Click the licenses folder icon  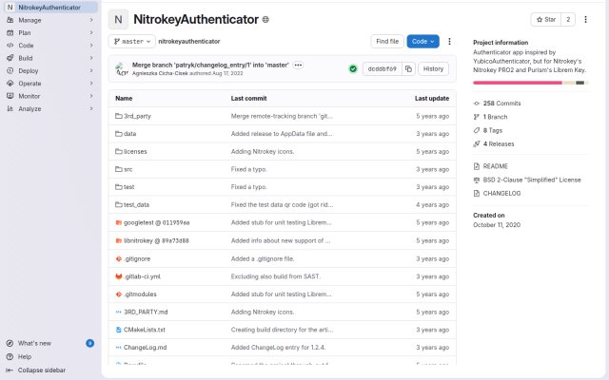tap(118, 151)
